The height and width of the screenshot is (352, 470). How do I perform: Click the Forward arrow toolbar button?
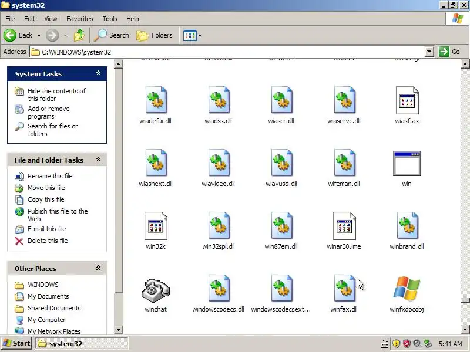point(52,35)
